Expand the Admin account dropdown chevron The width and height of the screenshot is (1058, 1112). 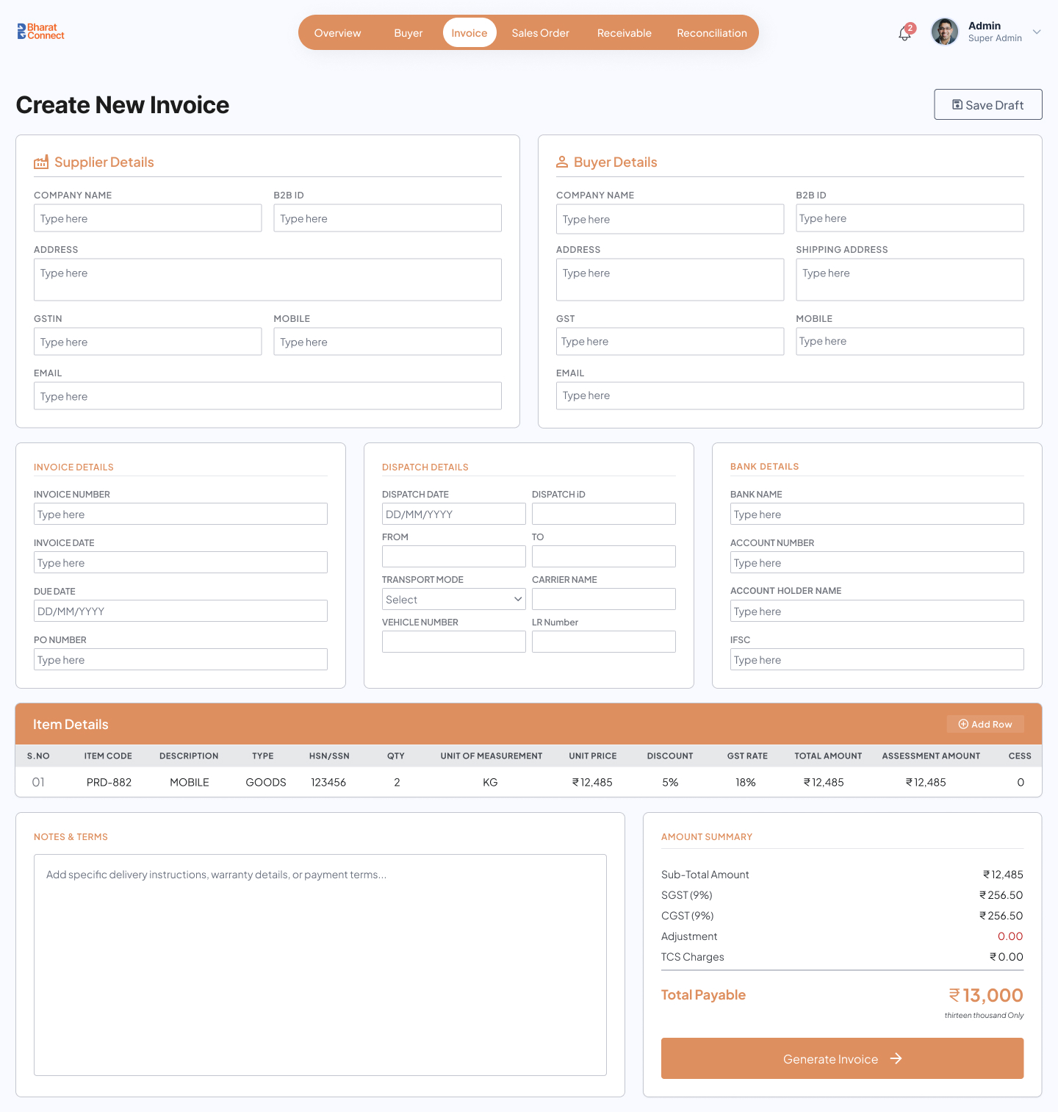coord(1037,32)
